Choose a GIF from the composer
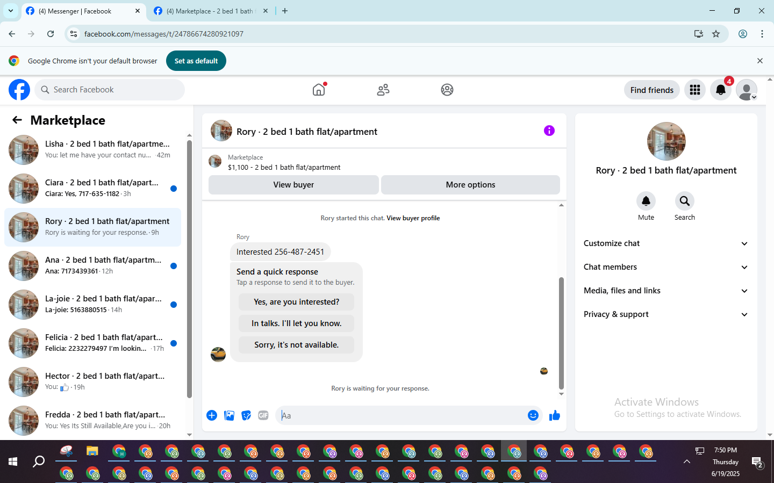The height and width of the screenshot is (483, 774). pos(263,415)
